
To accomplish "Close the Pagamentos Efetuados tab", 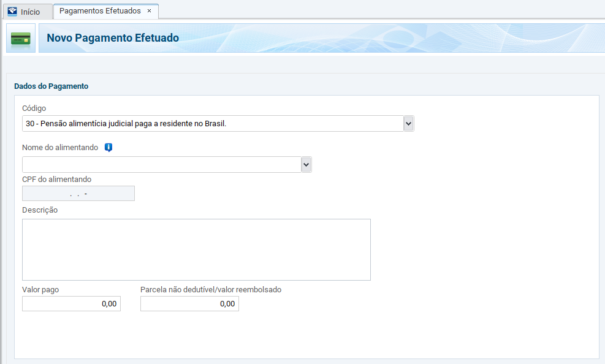I will 149,11.
